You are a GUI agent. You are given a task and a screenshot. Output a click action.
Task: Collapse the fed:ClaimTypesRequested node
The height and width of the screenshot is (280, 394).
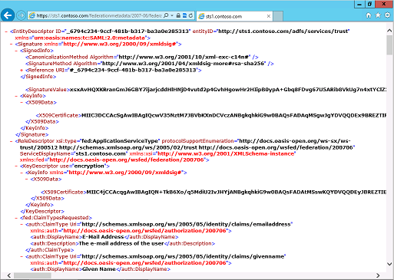coord(16,218)
